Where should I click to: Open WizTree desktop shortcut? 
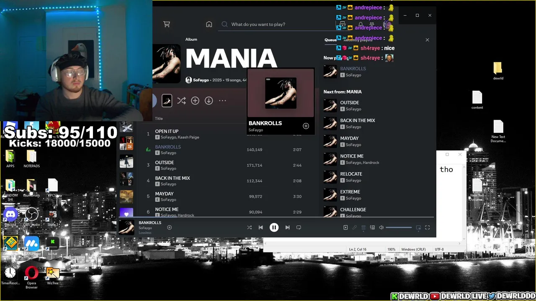click(53, 276)
